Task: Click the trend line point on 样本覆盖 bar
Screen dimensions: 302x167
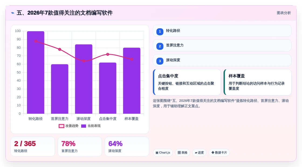Action: point(132,59)
